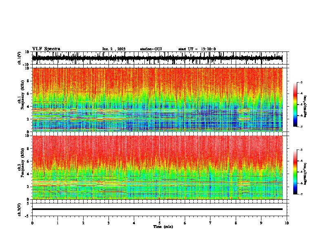Click time axis tick label "3"
The image size is (323, 250).
click(x=108, y=223)
